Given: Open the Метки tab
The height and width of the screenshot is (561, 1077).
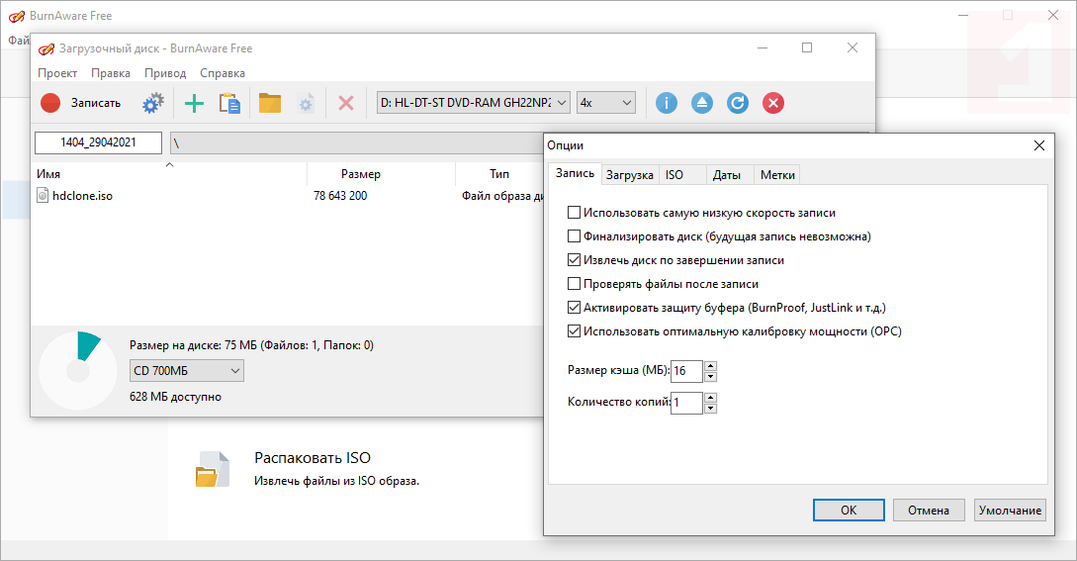Looking at the screenshot, I should point(777,175).
